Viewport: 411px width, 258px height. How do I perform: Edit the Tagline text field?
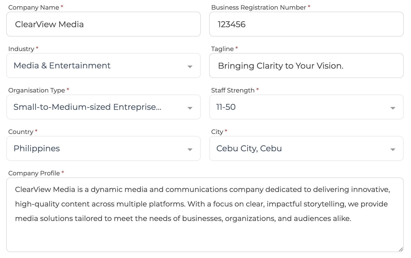(306, 66)
